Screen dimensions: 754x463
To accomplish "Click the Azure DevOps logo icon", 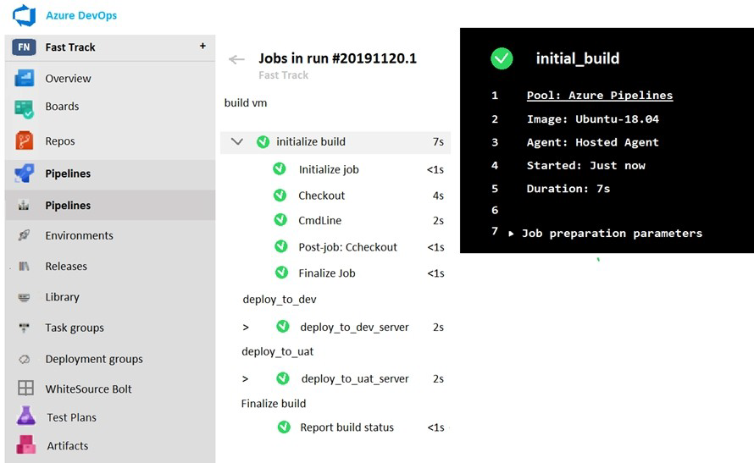I will (24, 16).
